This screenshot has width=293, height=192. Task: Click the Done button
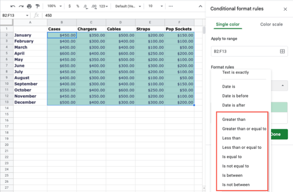coord(279,134)
